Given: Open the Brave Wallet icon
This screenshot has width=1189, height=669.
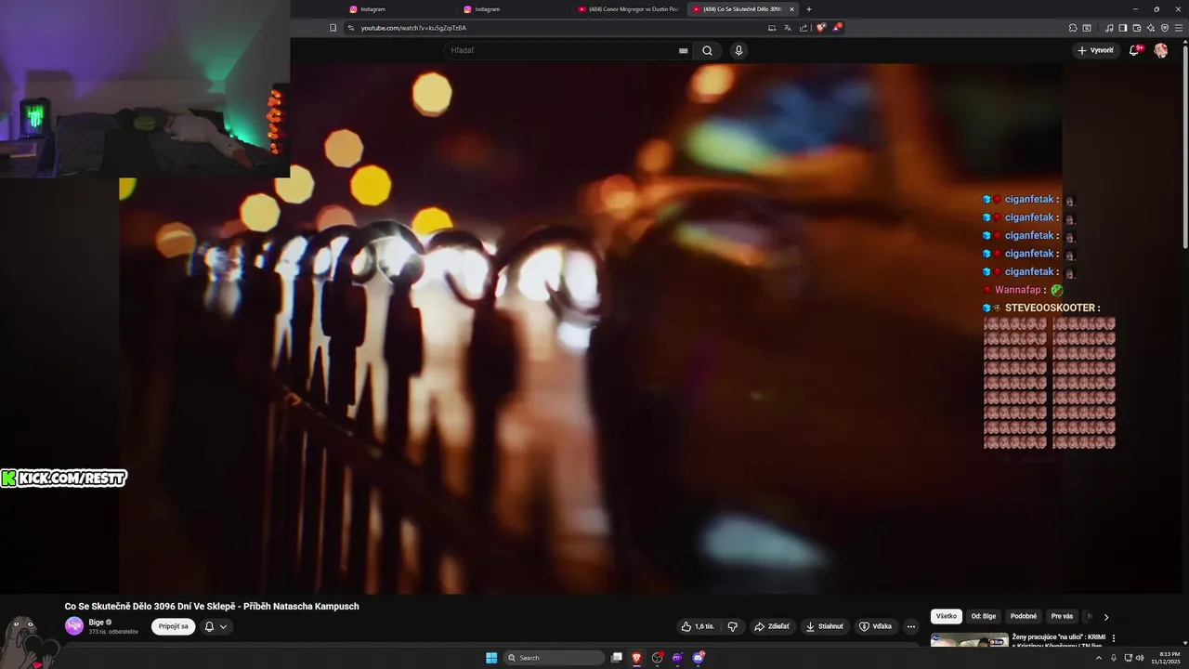Looking at the screenshot, I should click(x=1137, y=28).
